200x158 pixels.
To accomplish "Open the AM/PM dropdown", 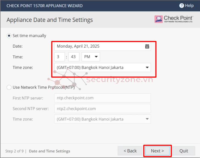I will click(x=91, y=57).
